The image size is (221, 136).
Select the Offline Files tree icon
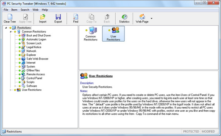23,71
